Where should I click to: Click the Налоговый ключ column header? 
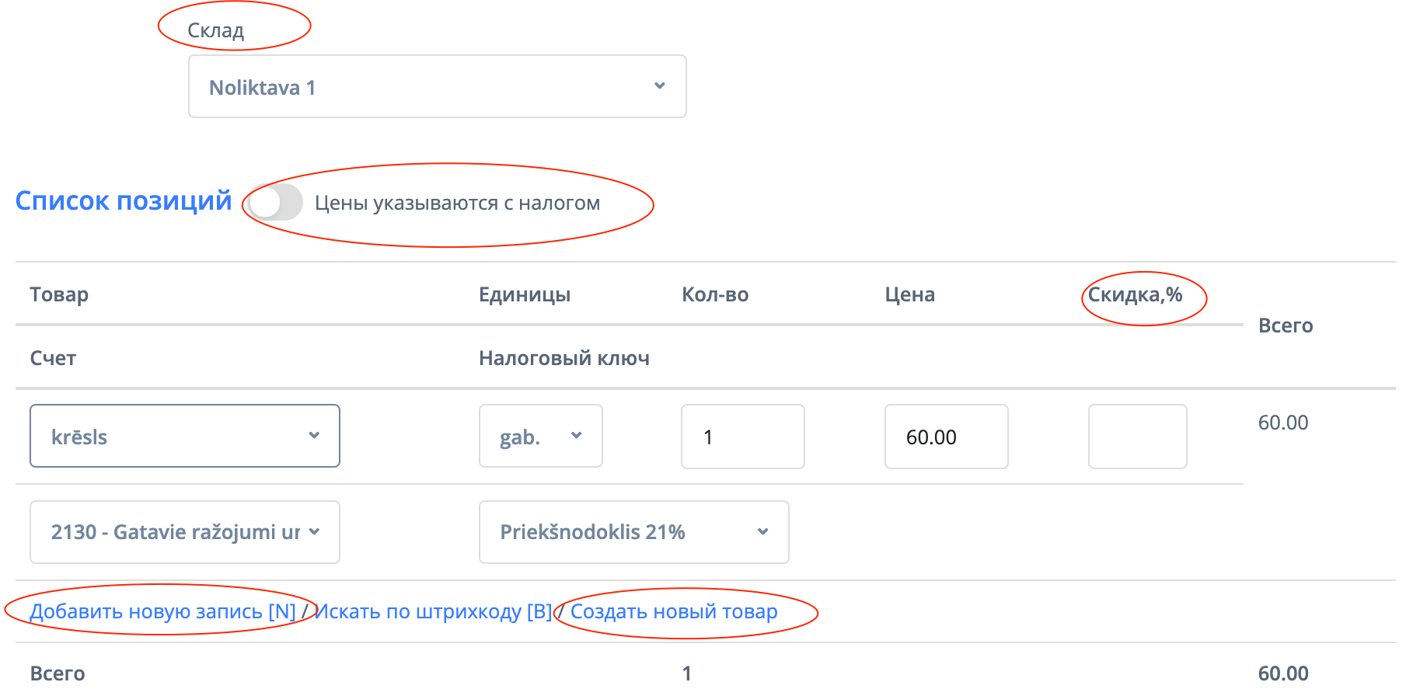(564, 358)
